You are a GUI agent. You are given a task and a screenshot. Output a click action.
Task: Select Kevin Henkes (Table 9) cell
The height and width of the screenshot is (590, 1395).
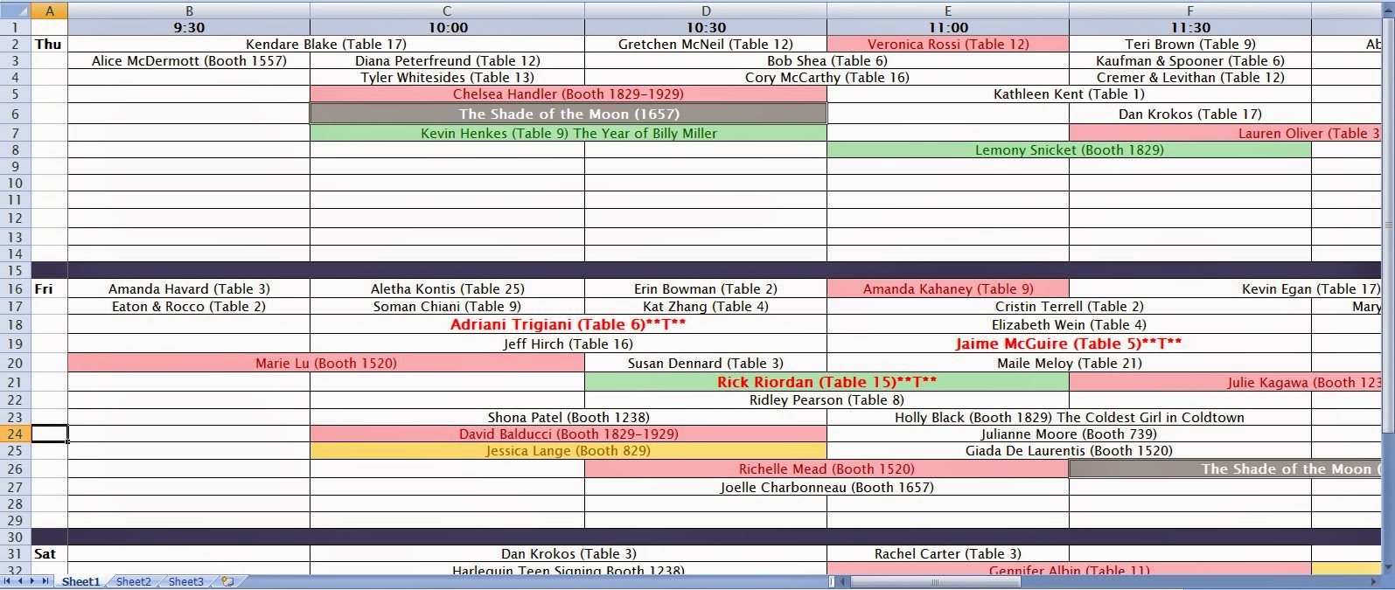568,133
